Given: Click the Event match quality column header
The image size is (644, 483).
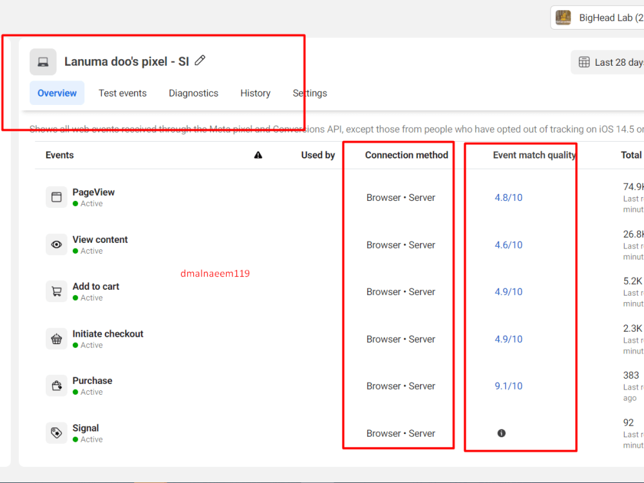Looking at the screenshot, I should (x=535, y=155).
